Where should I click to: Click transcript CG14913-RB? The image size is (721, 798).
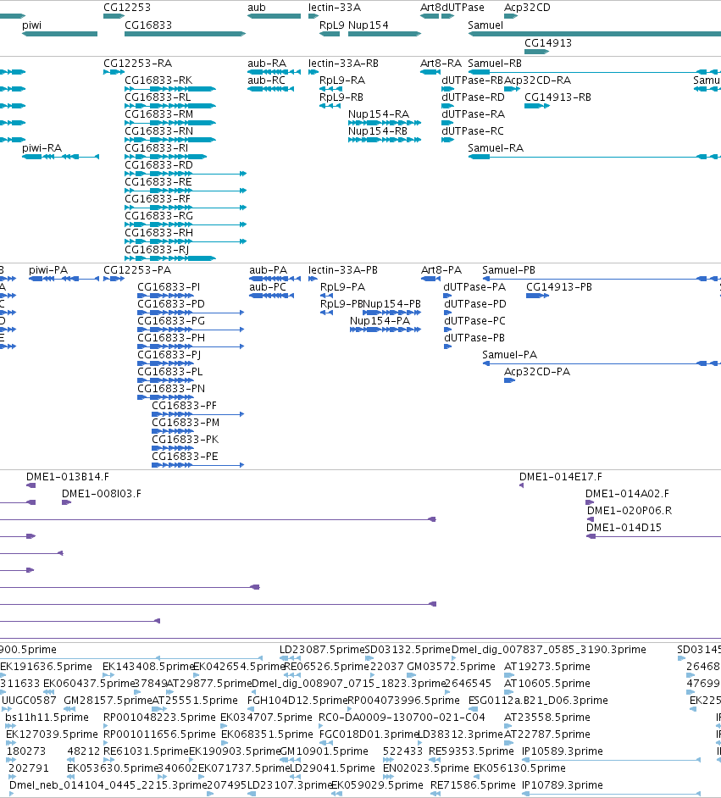pyautogui.click(x=557, y=97)
